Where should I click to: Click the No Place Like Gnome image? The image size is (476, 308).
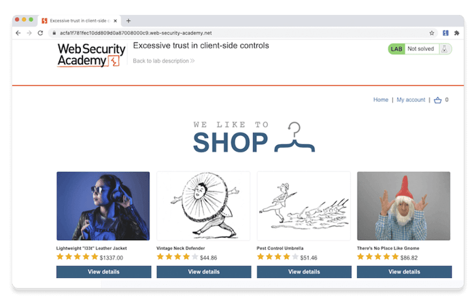coord(403,206)
